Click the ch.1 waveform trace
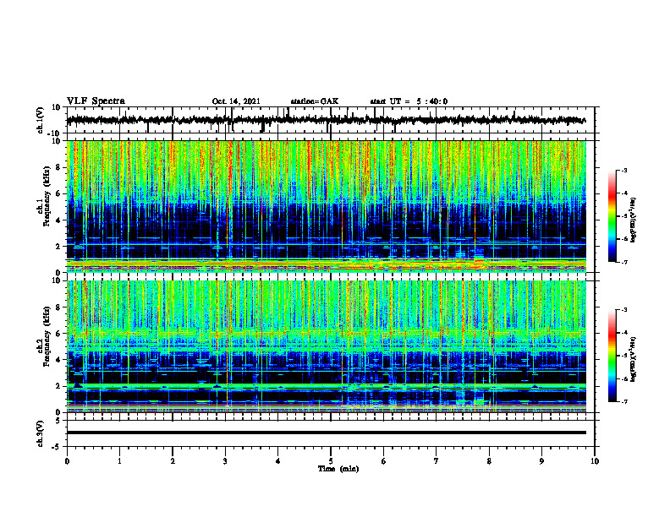This screenshot has width=670, height=517. coord(326,120)
